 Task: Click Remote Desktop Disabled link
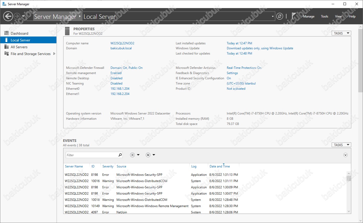pos(116,78)
